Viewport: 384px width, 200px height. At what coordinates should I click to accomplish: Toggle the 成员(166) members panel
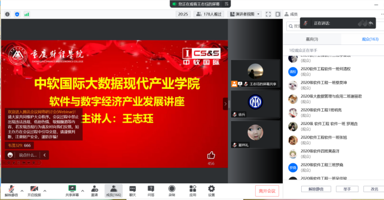coord(113,191)
